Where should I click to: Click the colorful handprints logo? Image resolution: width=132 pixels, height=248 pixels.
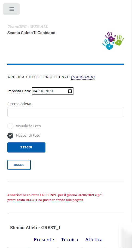click(113, 41)
